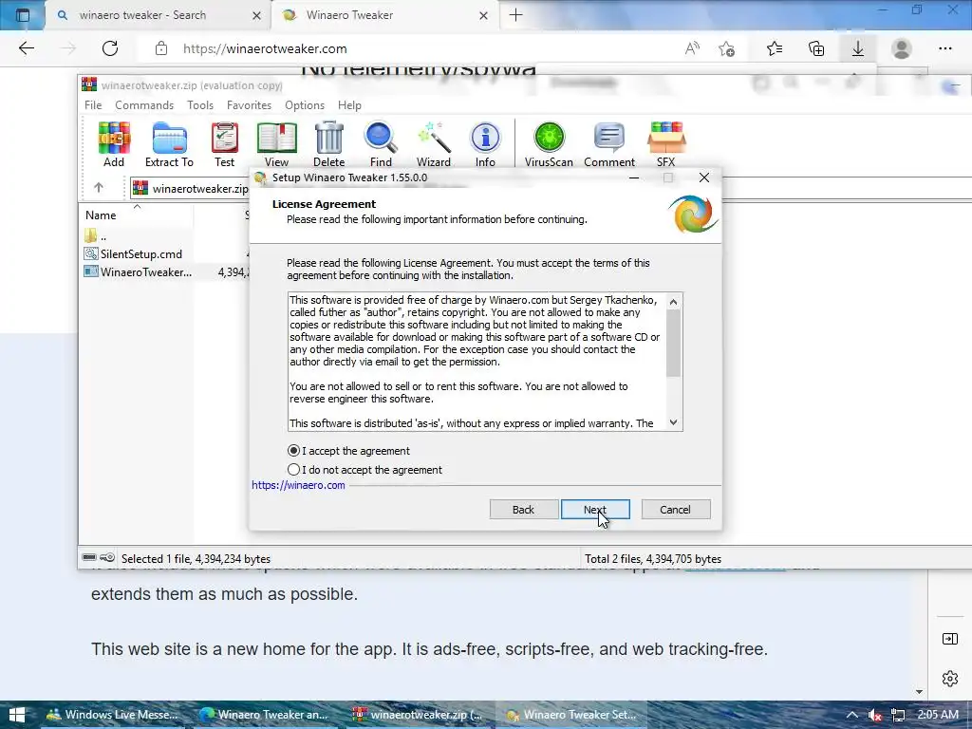Viewport: 972px width, 729px height.
Task: Open the Edge profile avatar
Action: [902, 48]
